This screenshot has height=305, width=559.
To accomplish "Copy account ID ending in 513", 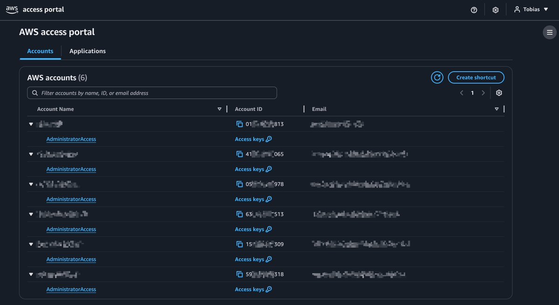I will coord(240,214).
